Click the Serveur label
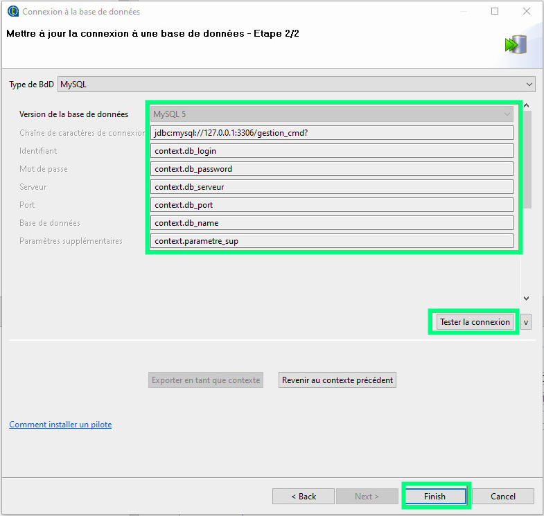Viewport: 544px width, 516px height. (x=33, y=187)
